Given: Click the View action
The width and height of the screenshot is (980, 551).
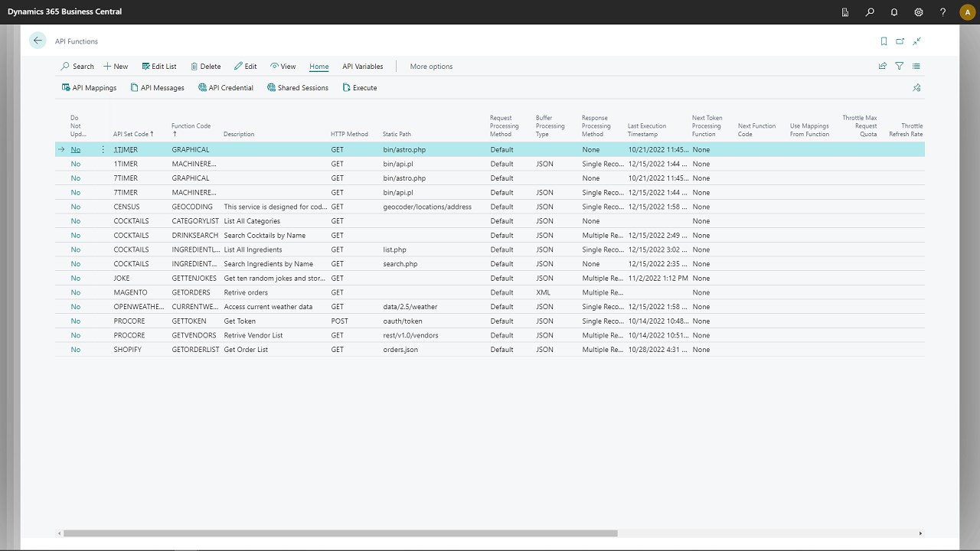Looking at the screenshot, I should [x=283, y=67].
